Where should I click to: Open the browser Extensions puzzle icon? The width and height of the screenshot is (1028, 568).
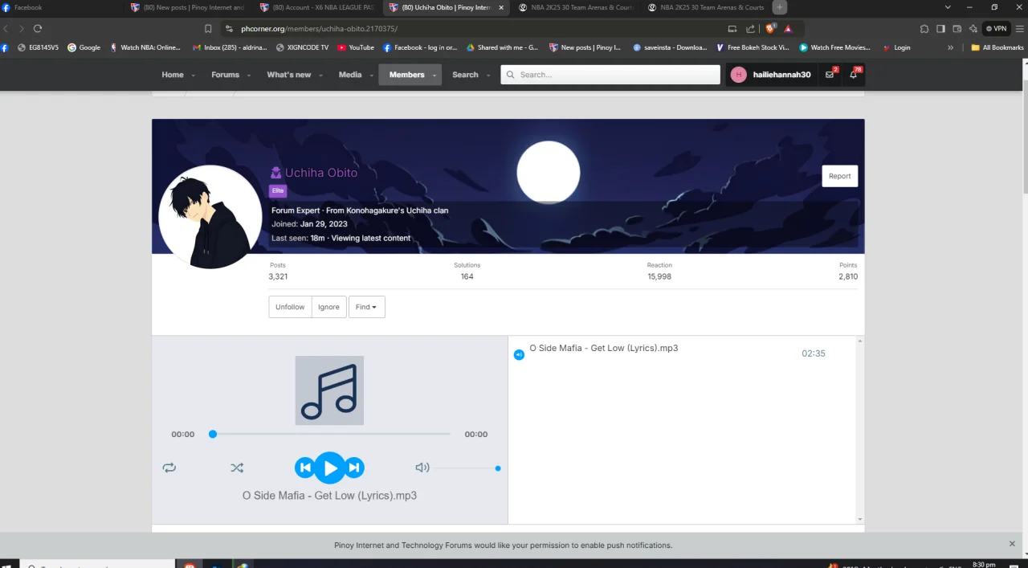(x=924, y=28)
